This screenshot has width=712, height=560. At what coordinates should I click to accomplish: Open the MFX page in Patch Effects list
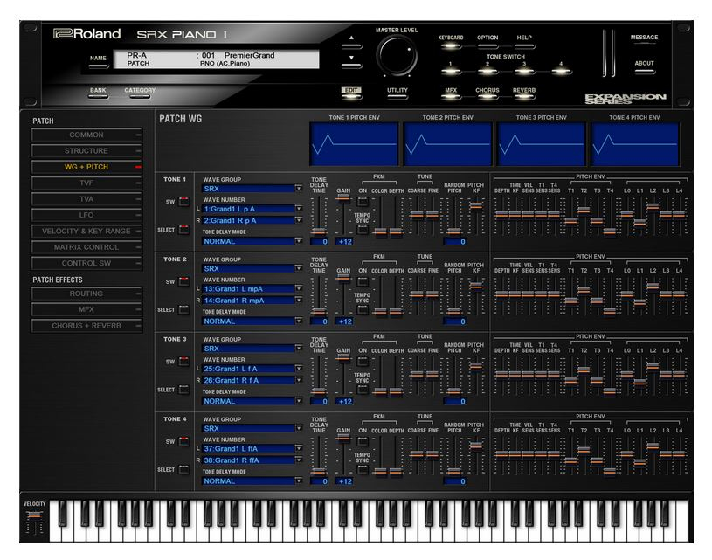[86, 310]
